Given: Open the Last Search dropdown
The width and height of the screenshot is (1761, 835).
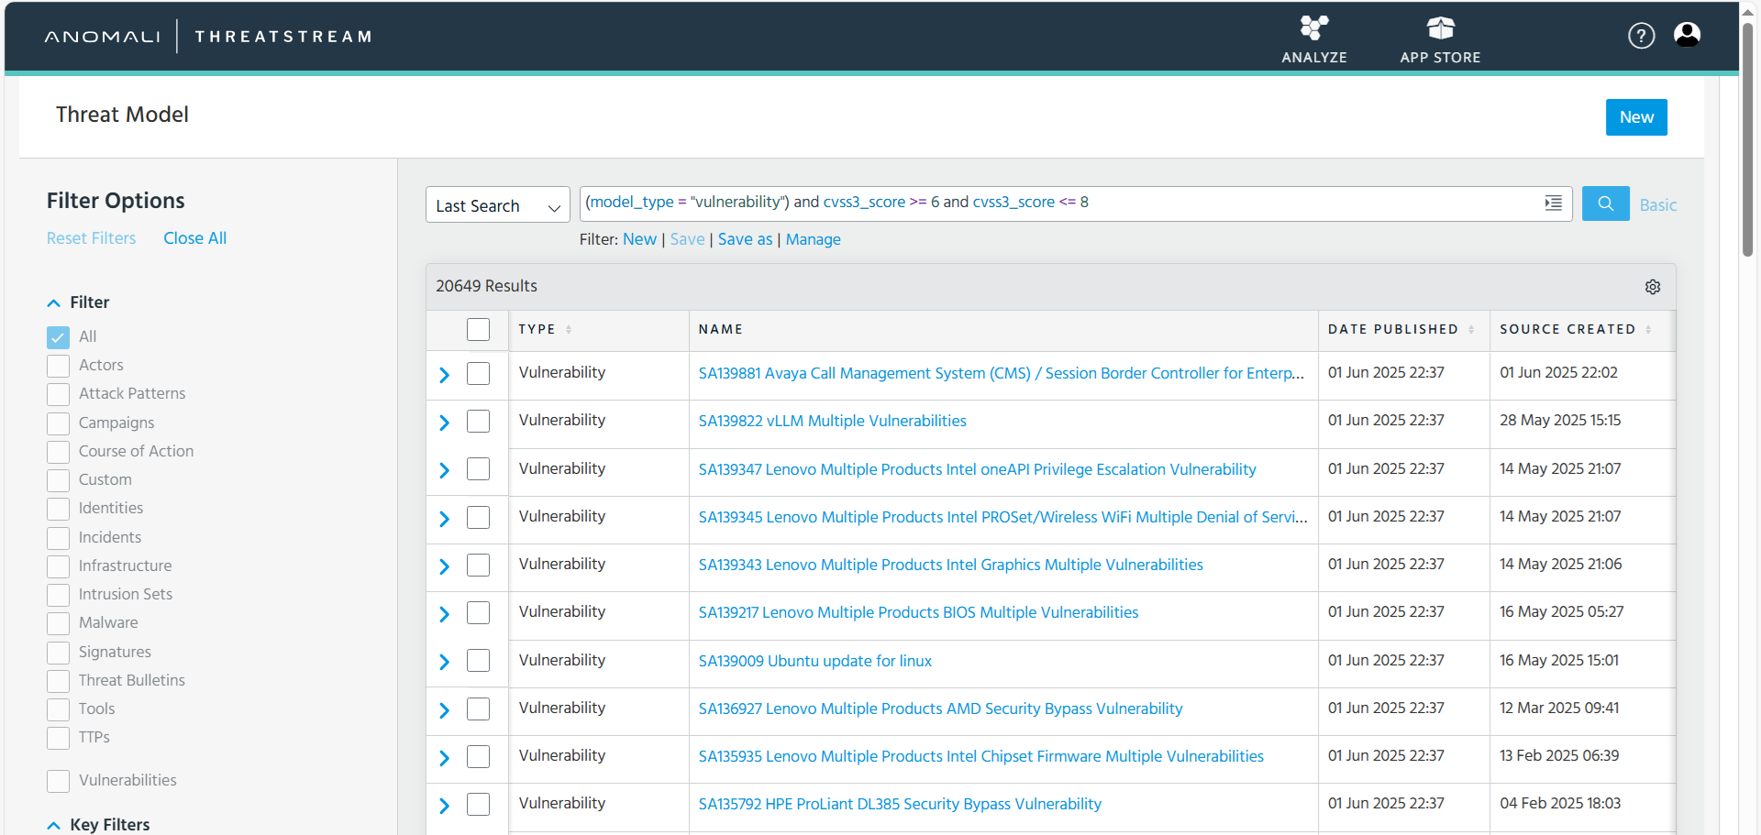Looking at the screenshot, I should [x=497, y=204].
